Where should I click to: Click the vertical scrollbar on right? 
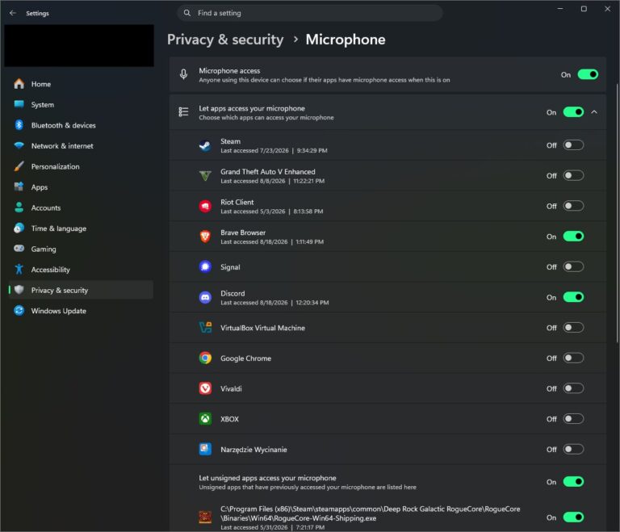coord(618,214)
